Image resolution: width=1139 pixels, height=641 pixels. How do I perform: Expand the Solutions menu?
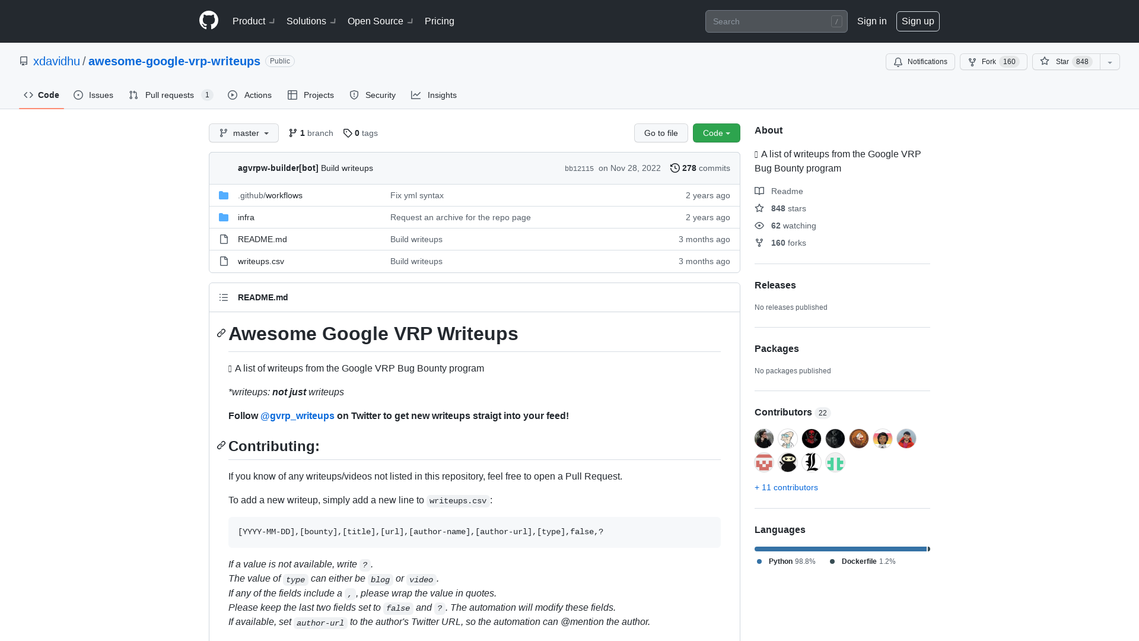coord(311,21)
